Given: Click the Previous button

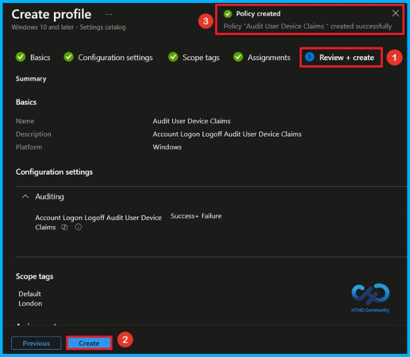Looking at the screenshot, I should [36, 343].
